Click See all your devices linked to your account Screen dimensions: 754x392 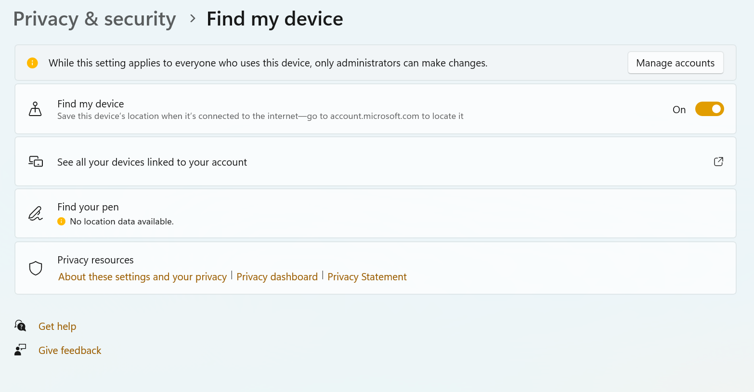152,162
